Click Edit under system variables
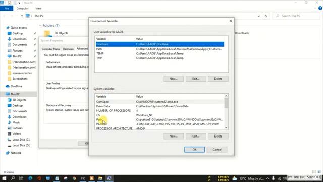 point(196,136)
